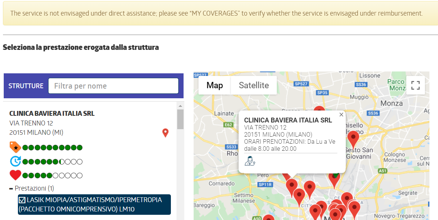Click the doctor icon in map popup
The height and width of the screenshot is (220, 438).
click(x=250, y=161)
